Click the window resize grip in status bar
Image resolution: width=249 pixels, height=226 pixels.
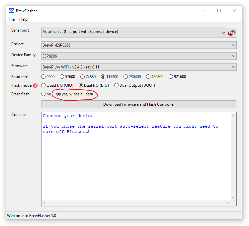pyautogui.click(x=240, y=217)
